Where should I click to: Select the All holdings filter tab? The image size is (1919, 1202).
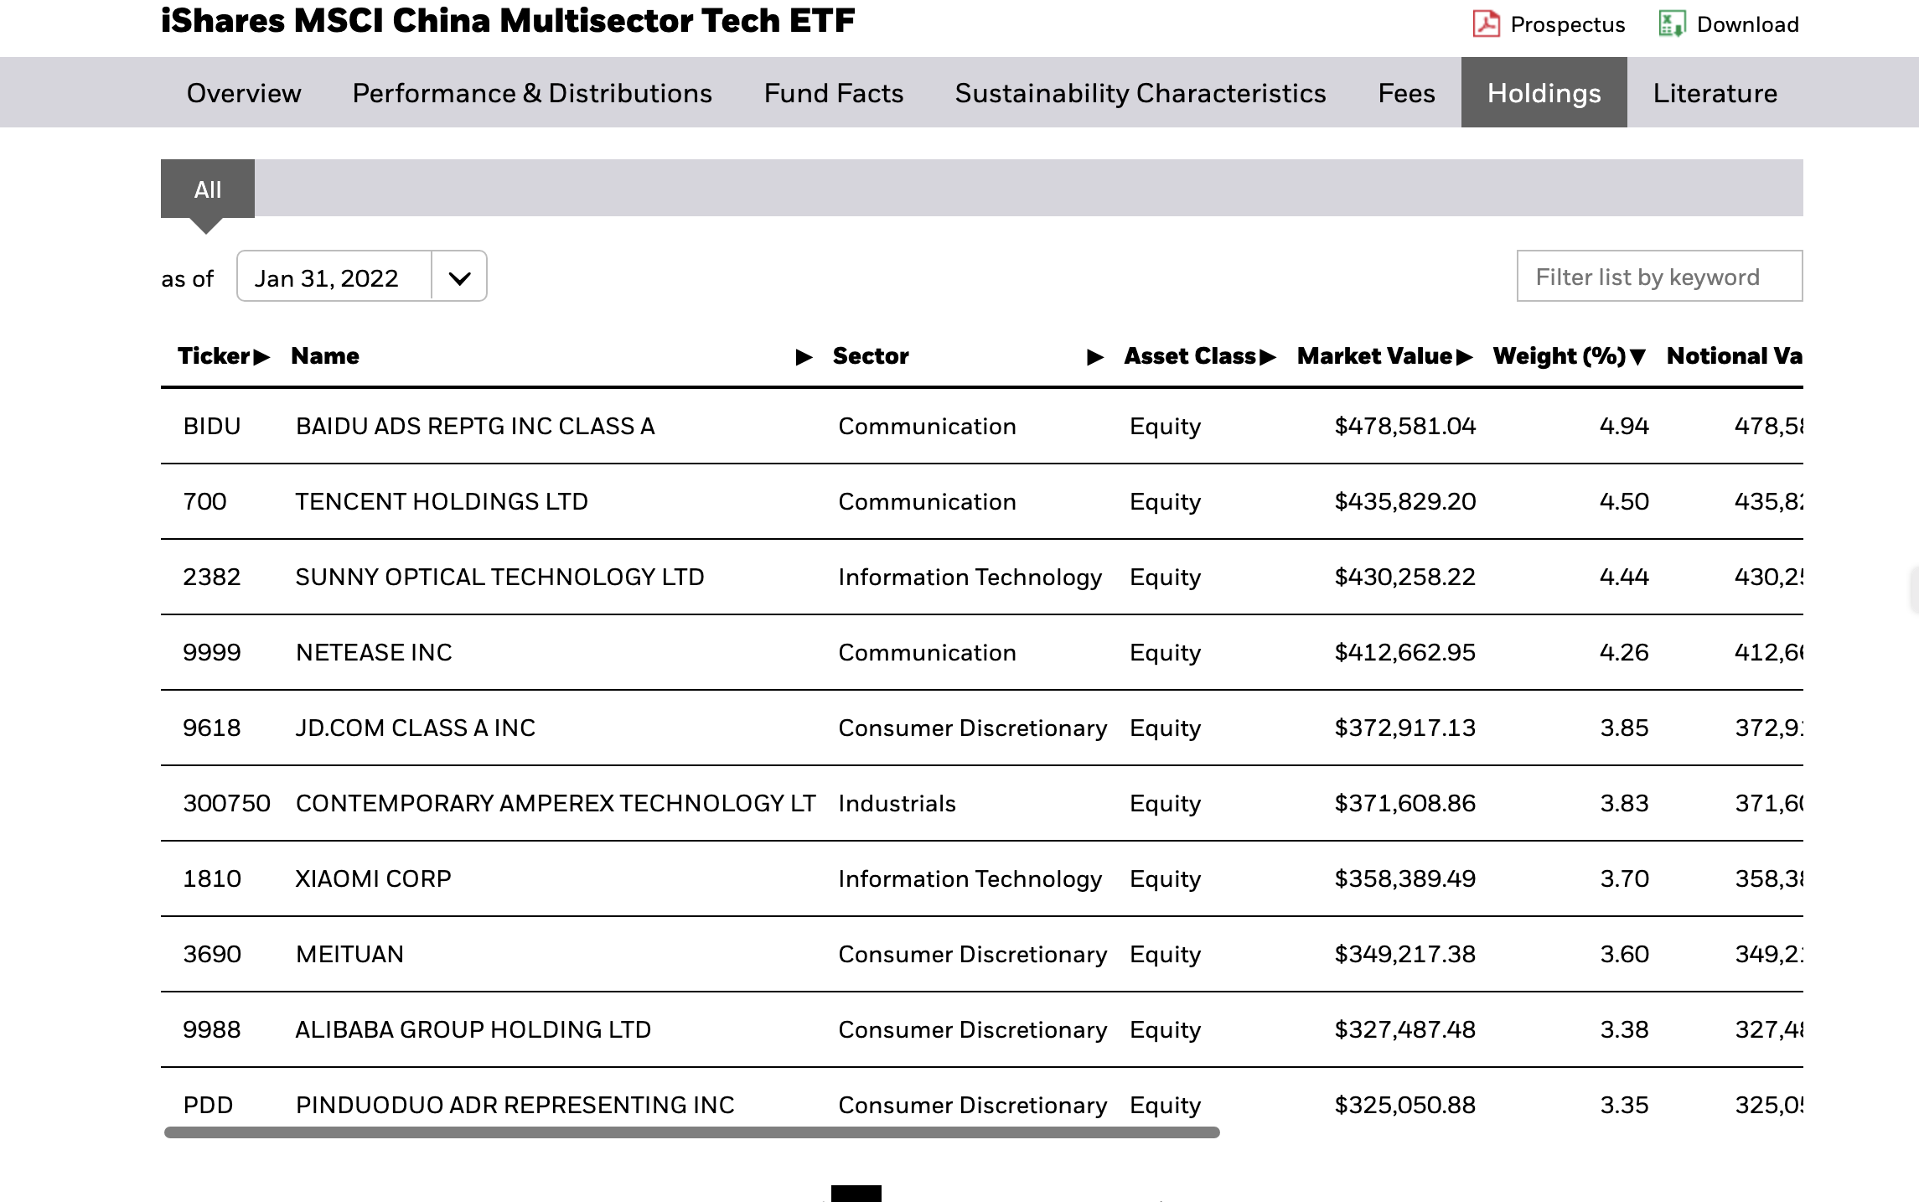tap(208, 189)
